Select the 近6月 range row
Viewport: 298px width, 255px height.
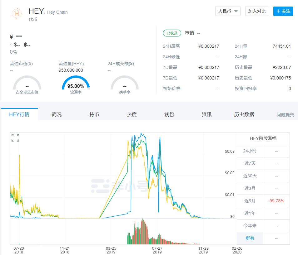coord(263,201)
